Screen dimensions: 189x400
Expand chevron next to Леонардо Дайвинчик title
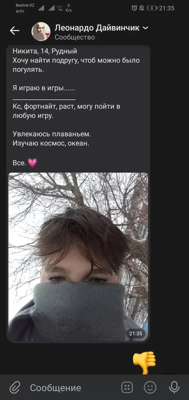[x=145, y=28]
